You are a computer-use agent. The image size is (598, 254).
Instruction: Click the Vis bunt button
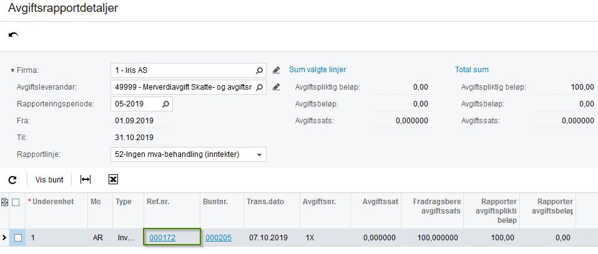(49, 180)
